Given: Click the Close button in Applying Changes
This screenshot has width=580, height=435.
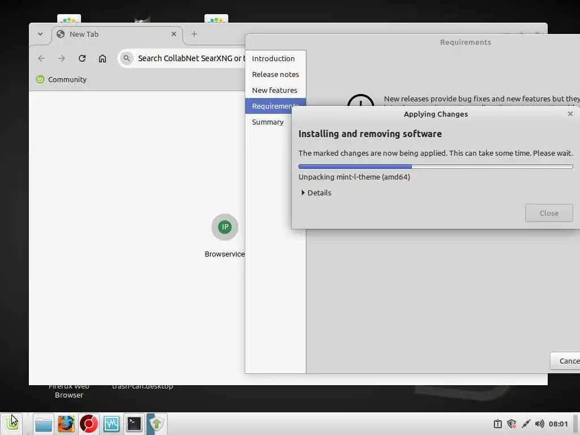Looking at the screenshot, I should (549, 213).
